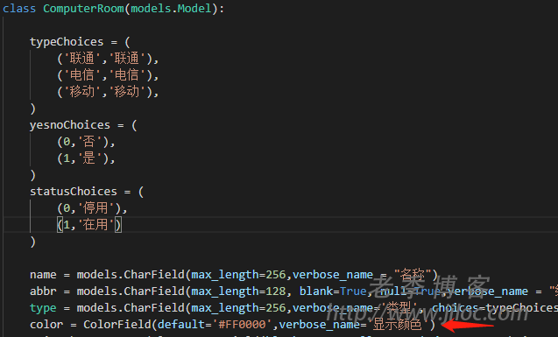558x337 pixels.
Task: Click max_length=128 in abbr line
Action: (238, 291)
